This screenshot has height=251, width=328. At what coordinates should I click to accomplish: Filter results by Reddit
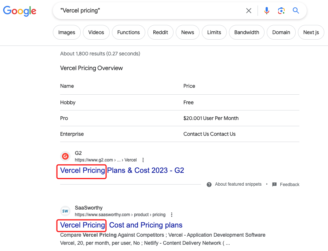[x=160, y=32]
